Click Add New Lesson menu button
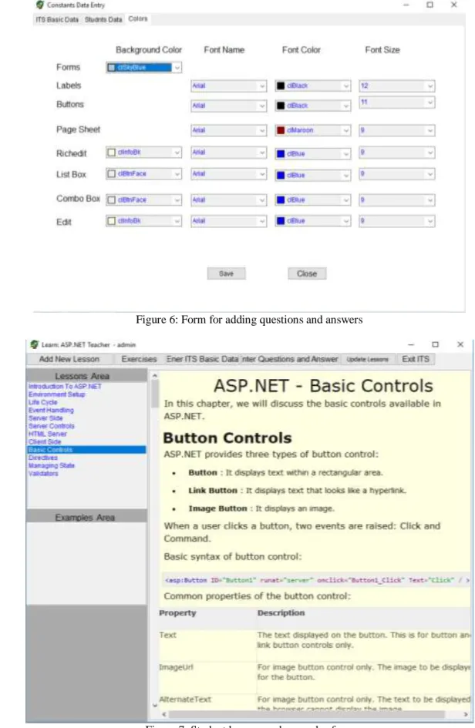This screenshot has height=728, width=475. coord(69,359)
